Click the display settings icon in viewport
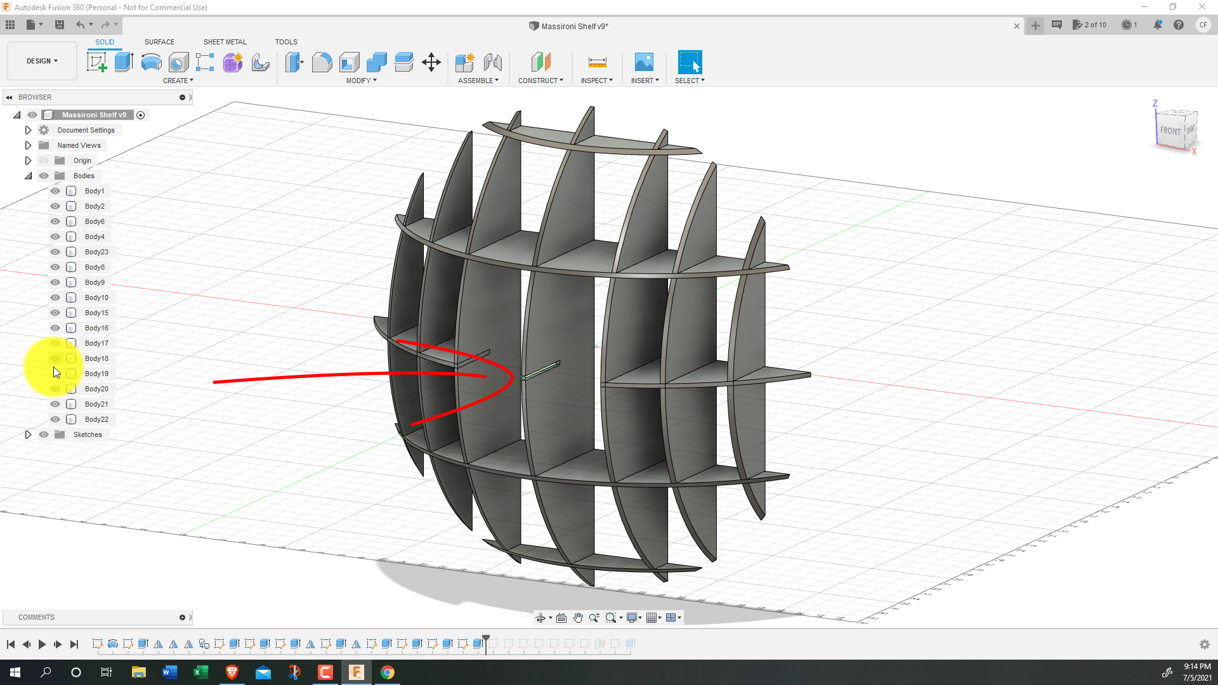 [632, 617]
